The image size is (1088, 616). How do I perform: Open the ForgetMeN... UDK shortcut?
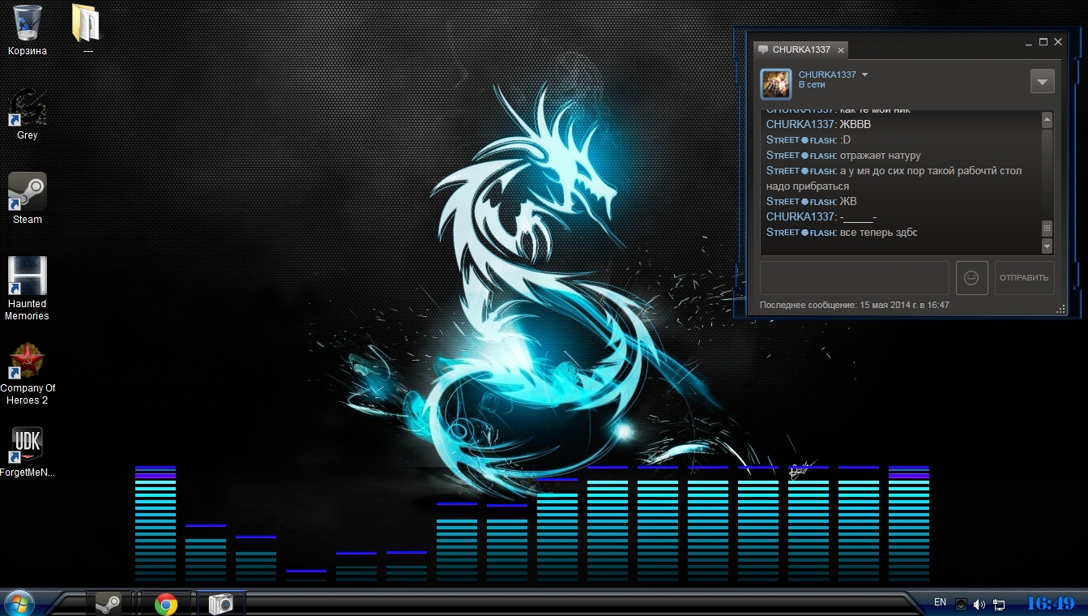28,452
